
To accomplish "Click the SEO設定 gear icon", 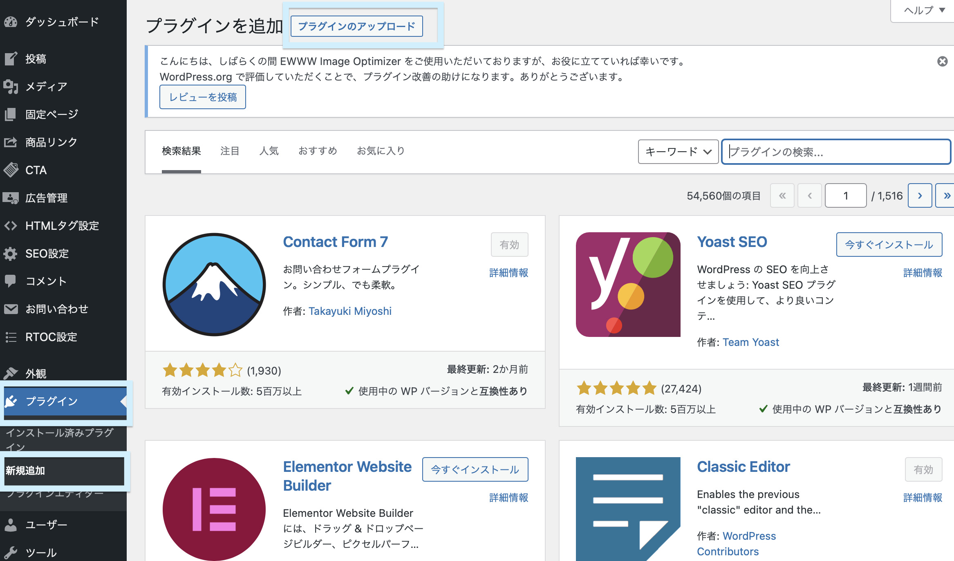I will click(11, 254).
